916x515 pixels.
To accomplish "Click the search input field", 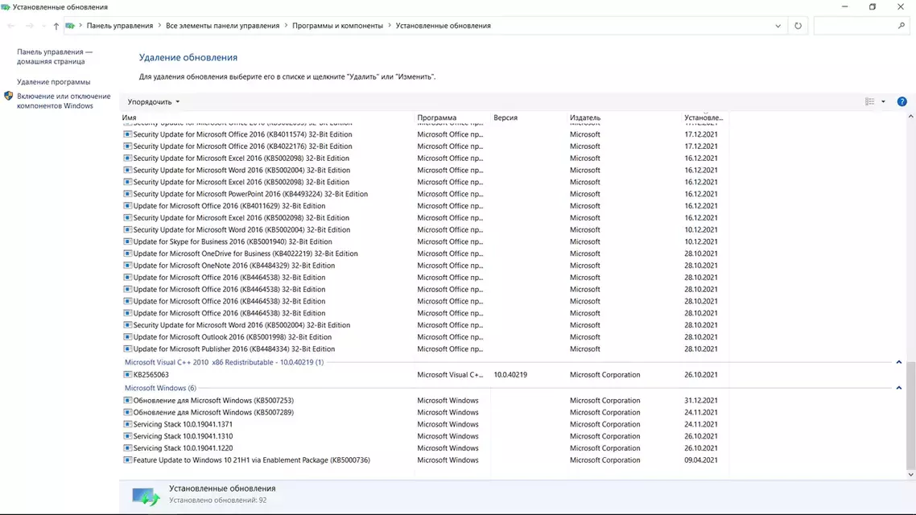I will 856,26.
